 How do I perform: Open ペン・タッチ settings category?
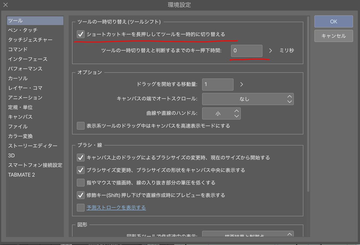(35, 30)
